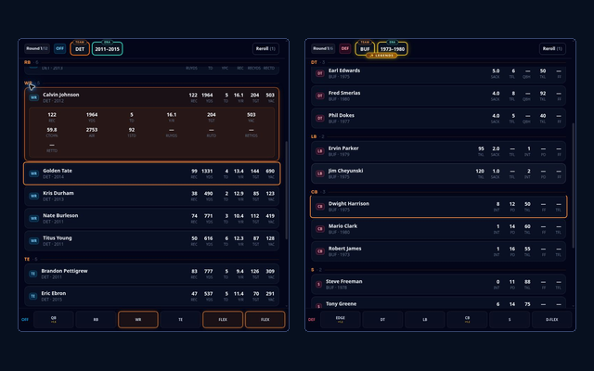Select the D-FLEX roster slot
This screenshot has height=371, width=594.
552,319
